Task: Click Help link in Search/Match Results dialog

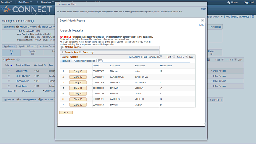Action: click(x=201, y=25)
